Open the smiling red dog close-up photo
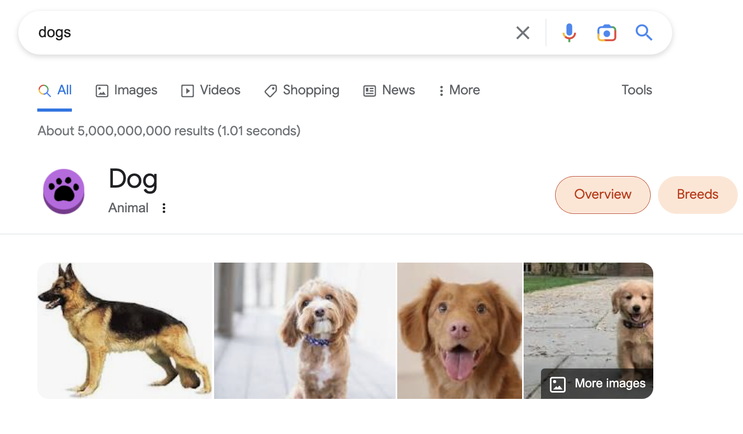The height and width of the screenshot is (434, 743). click(460, 330)
